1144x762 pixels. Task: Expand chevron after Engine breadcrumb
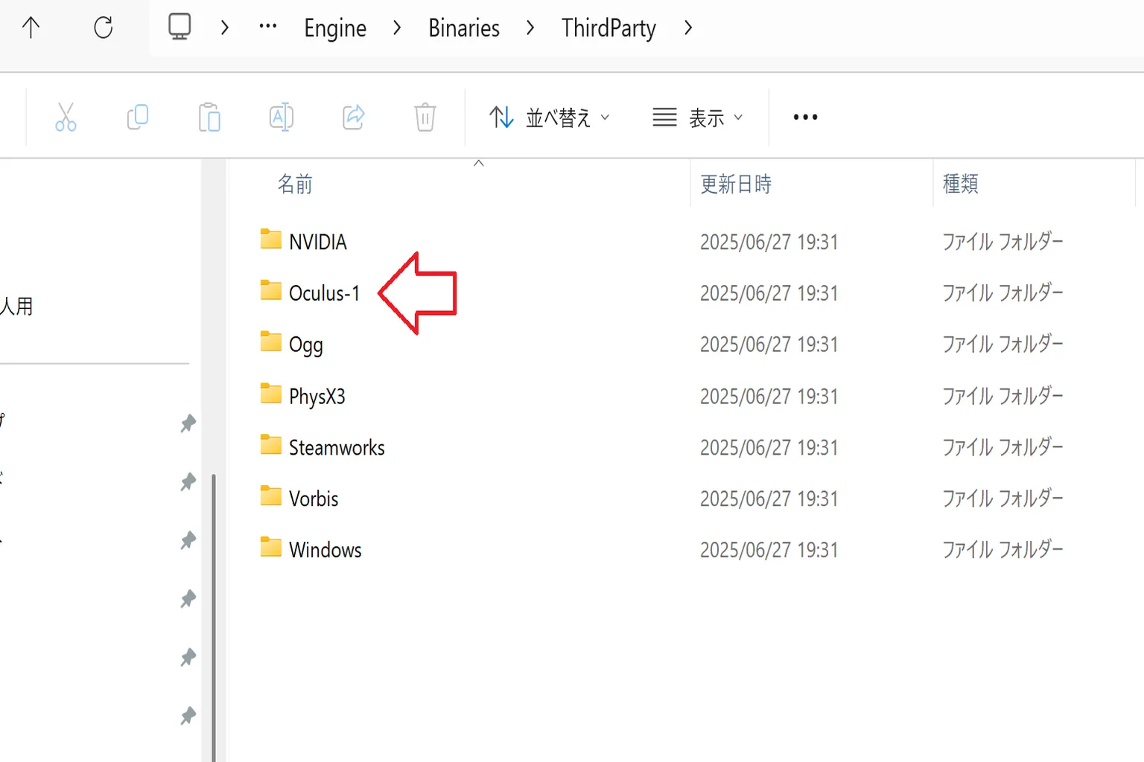(x=397, y=28)
